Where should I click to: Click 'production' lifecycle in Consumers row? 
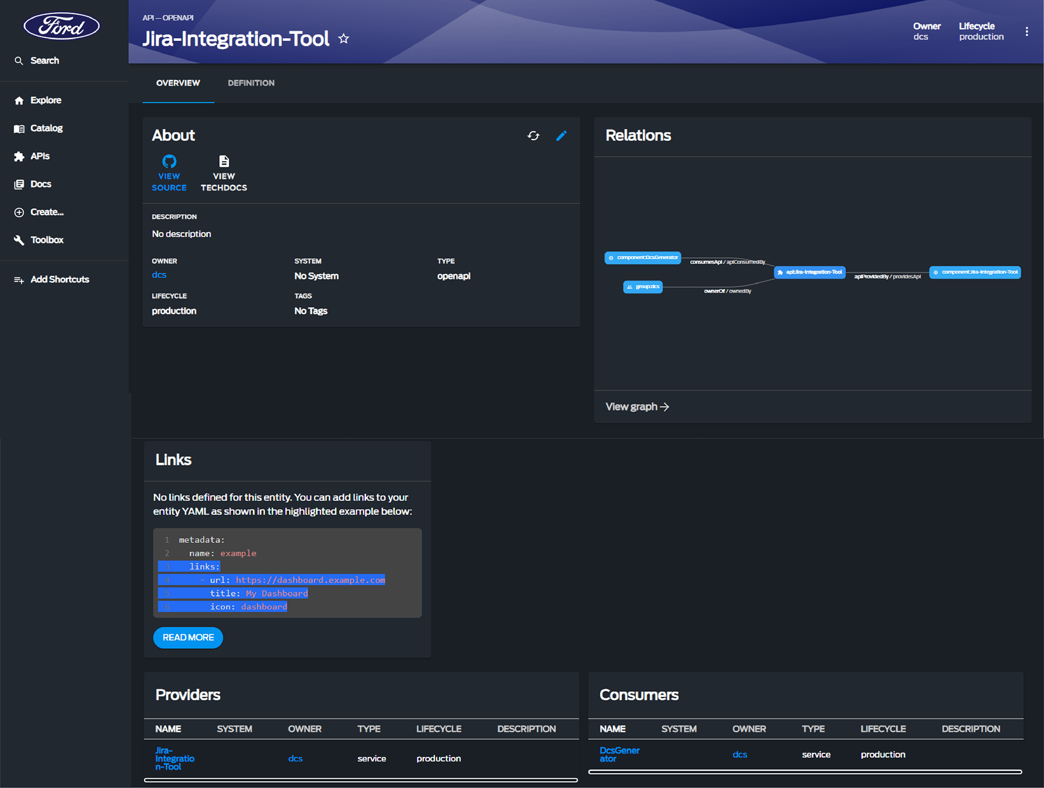pyautogui.click(x=883, y=754)
